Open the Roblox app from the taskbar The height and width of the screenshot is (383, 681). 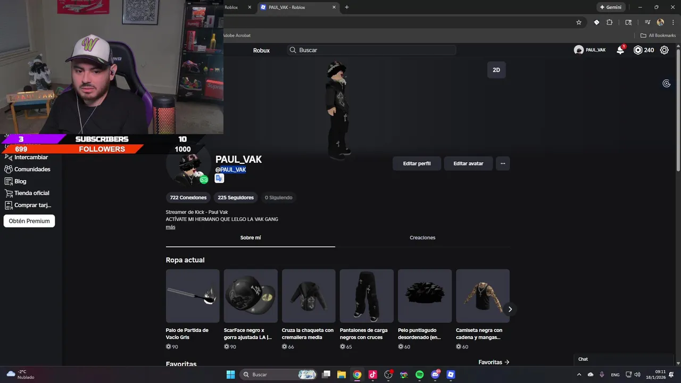pos(451,374)
